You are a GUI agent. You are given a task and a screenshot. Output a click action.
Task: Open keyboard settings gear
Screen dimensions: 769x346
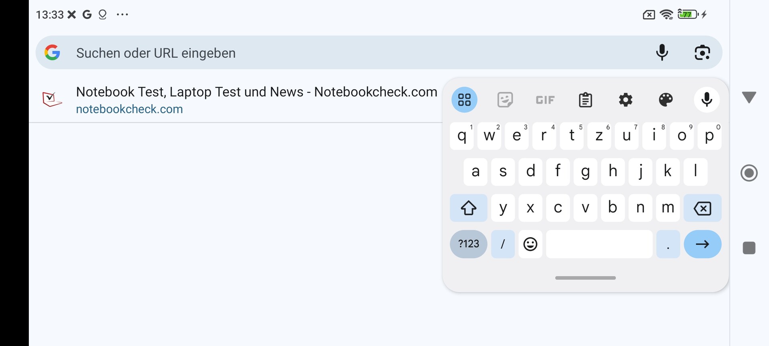[626, 100]
